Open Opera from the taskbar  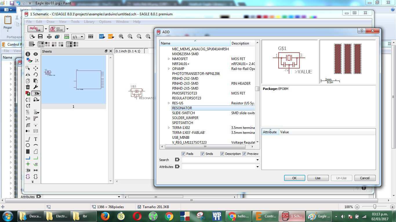point(137,216)
